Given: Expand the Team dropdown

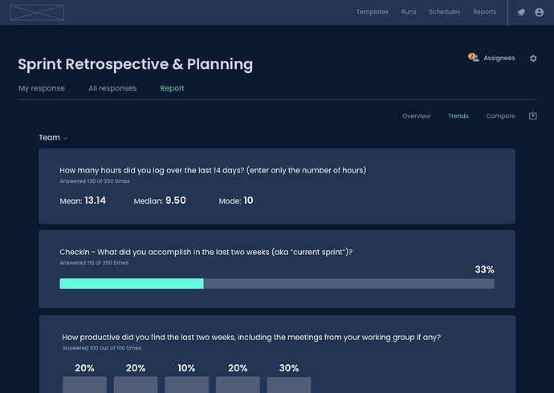Looking at the screenshot, I should (53, 138).
